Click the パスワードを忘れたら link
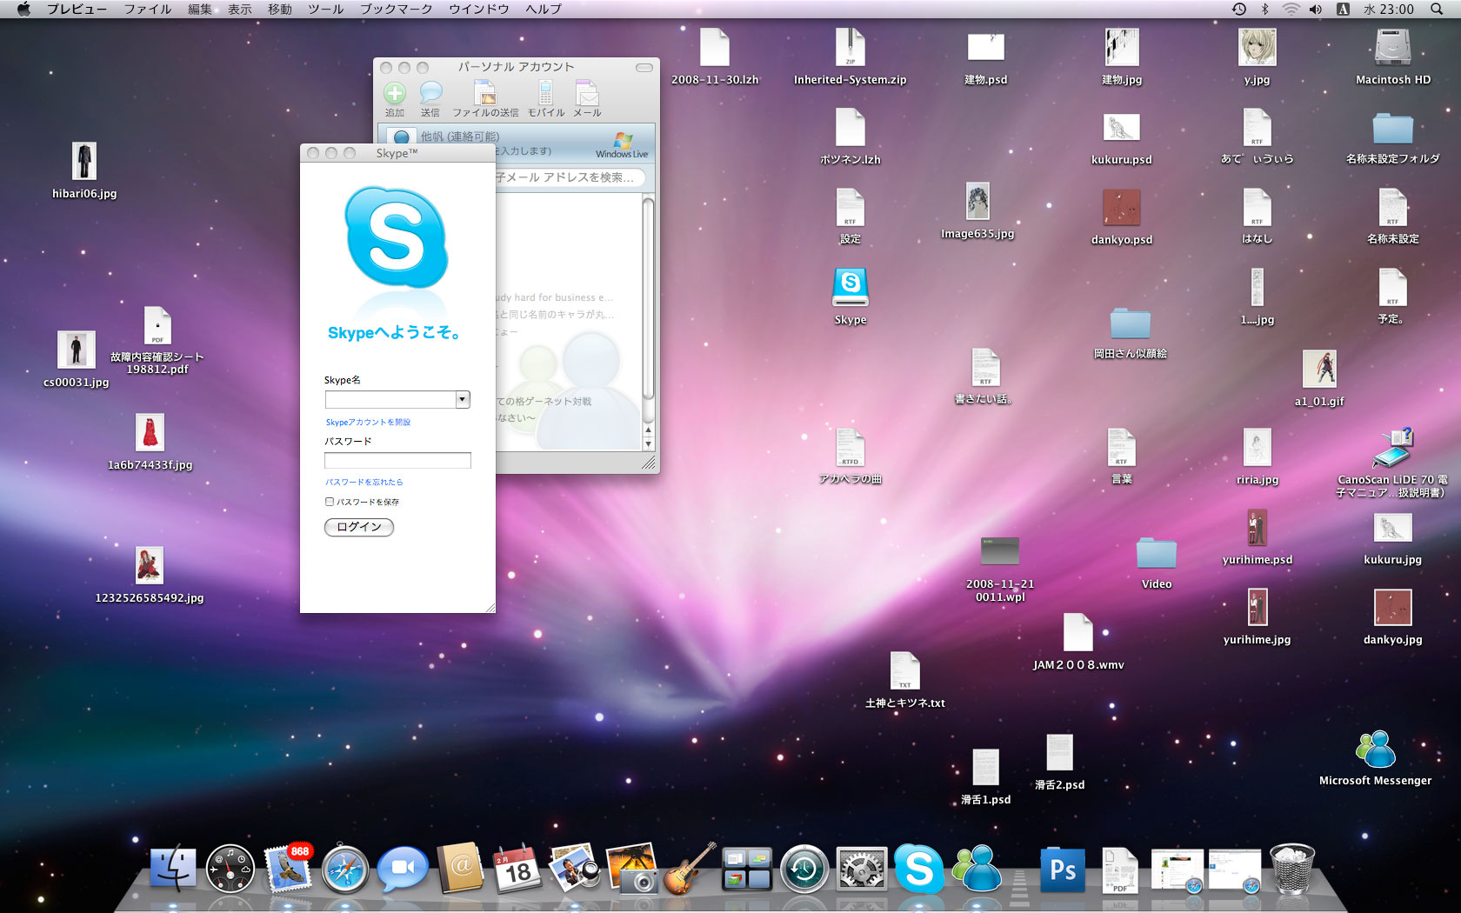The height and width of the screenshot is (913, 1461). point(364,482)
